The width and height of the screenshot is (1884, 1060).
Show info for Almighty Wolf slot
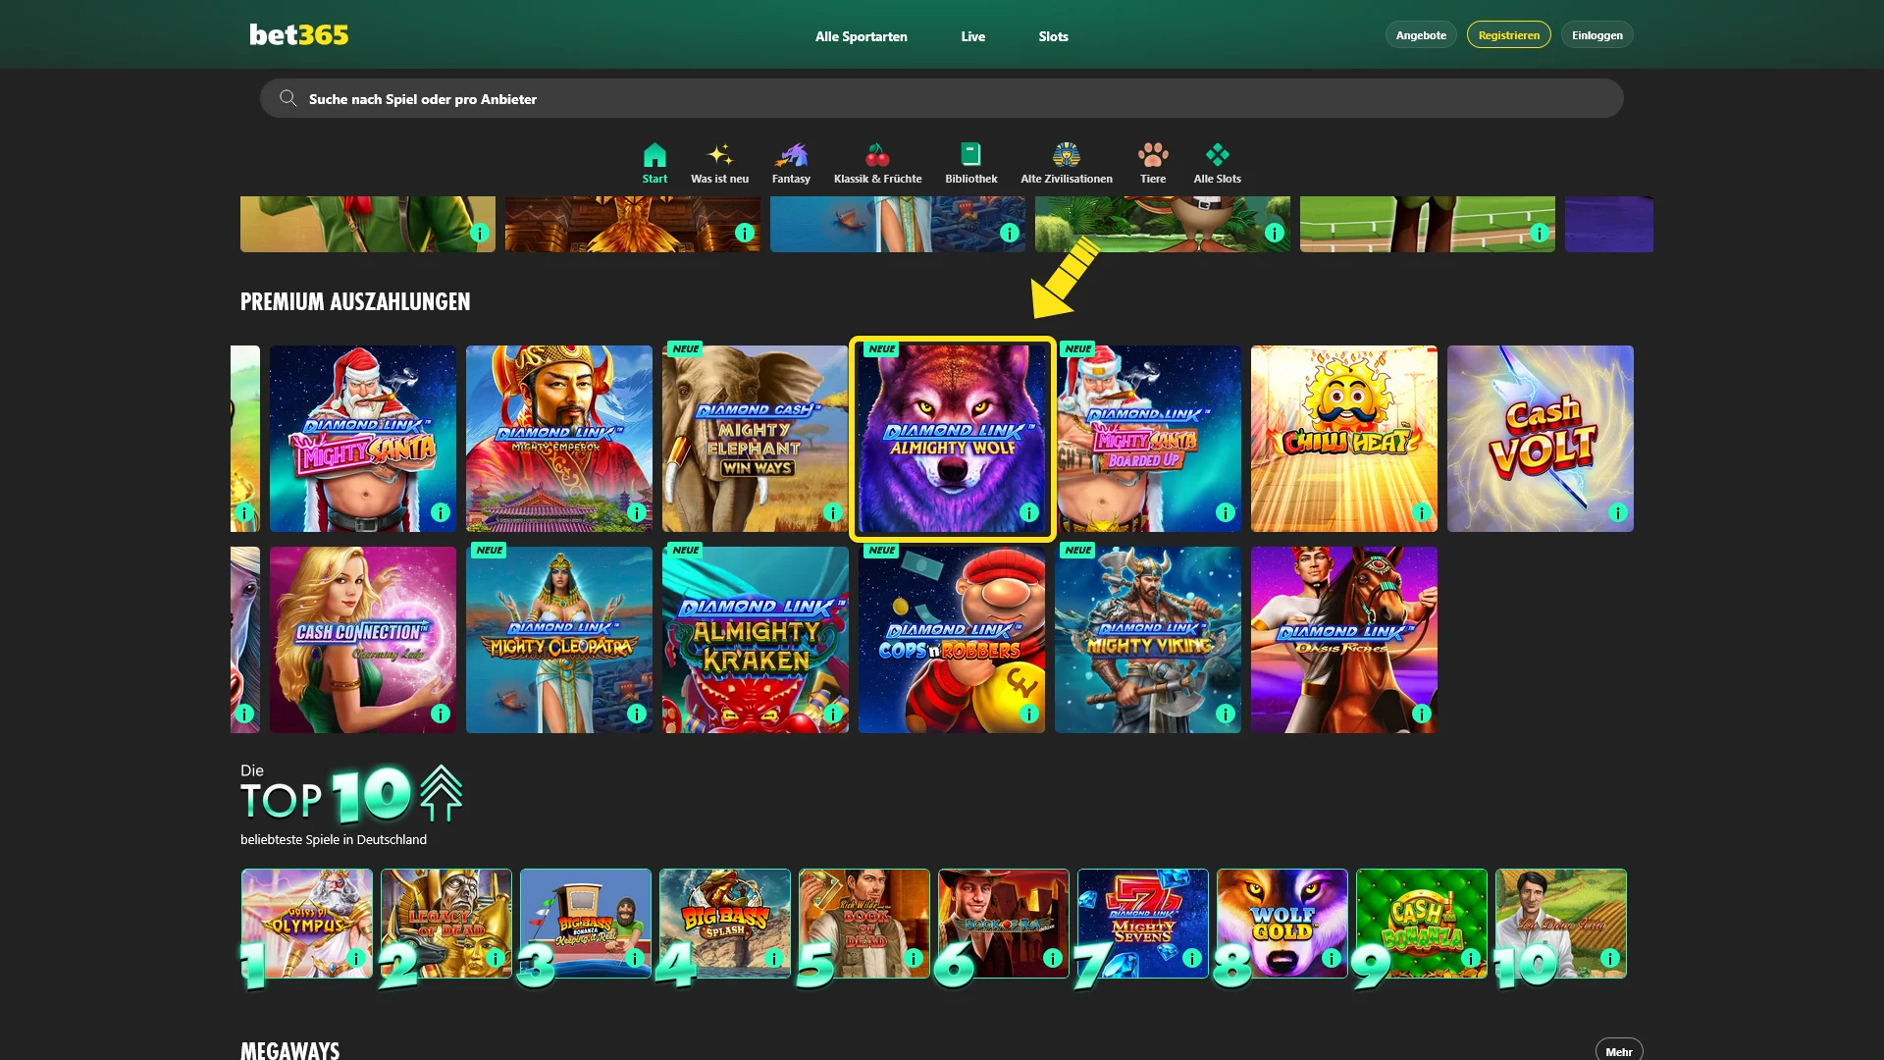click(x=1029, y=512)
